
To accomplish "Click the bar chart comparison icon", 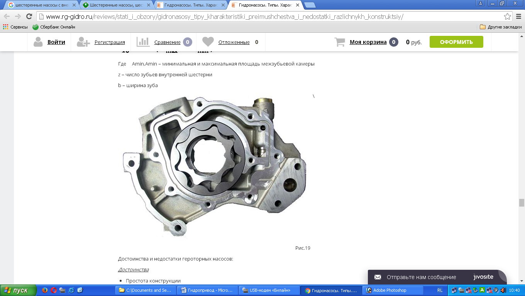I will pyautogui.click(x=143, y=42).
